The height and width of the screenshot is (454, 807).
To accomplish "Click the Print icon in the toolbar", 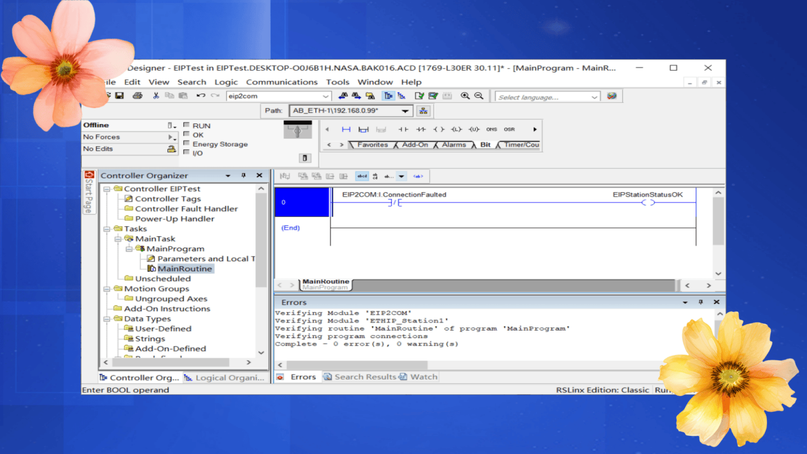I will coord(137,96).
